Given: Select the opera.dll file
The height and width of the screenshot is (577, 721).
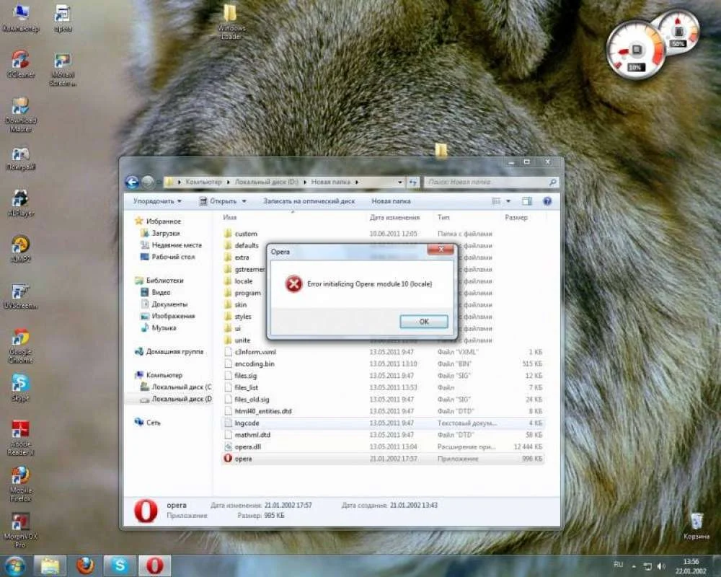Looking at the screenshot, I should pyautogui.click(x=247, y=446).
